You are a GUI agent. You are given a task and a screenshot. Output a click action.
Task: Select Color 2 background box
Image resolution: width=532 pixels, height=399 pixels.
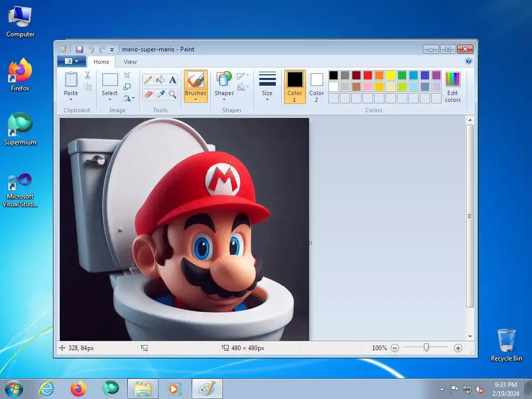pos(316,87)
